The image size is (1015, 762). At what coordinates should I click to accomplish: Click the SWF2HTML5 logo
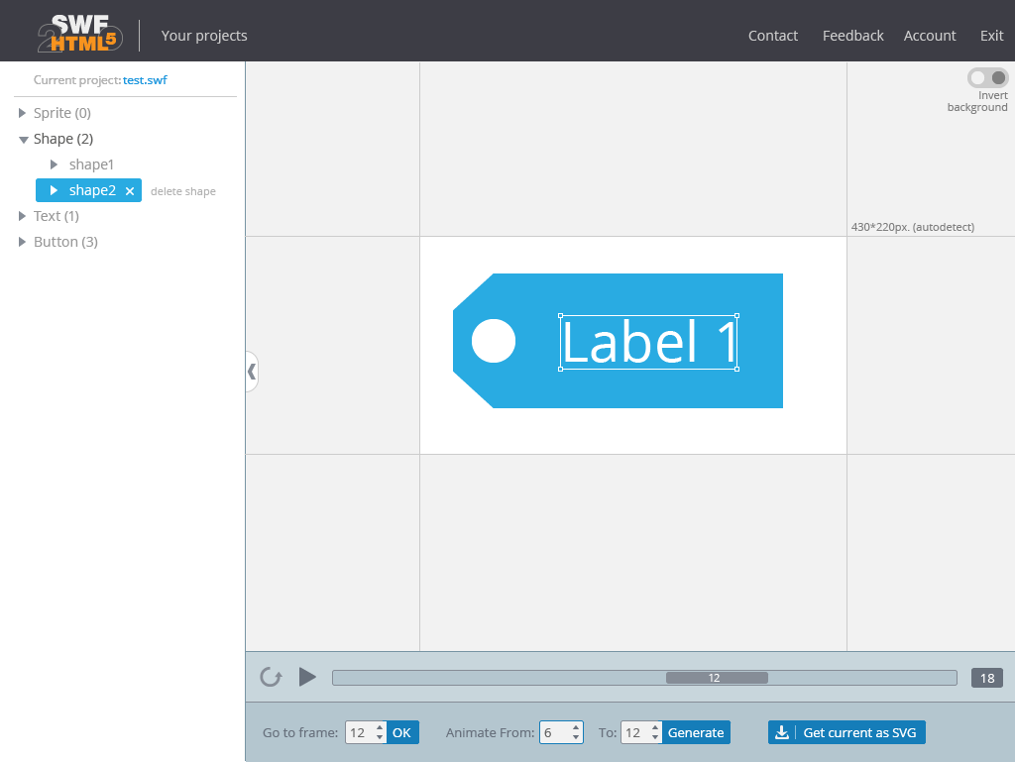[x=80, y=33]
